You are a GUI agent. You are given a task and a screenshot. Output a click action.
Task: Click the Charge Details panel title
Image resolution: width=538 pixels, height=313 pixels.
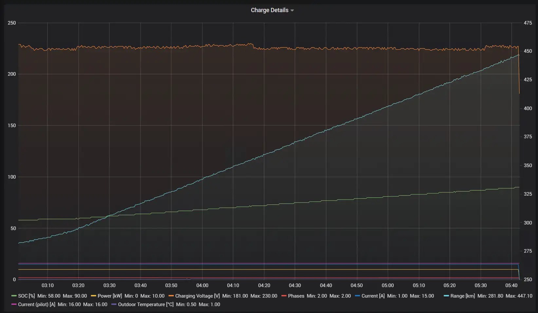pos(269,10)
